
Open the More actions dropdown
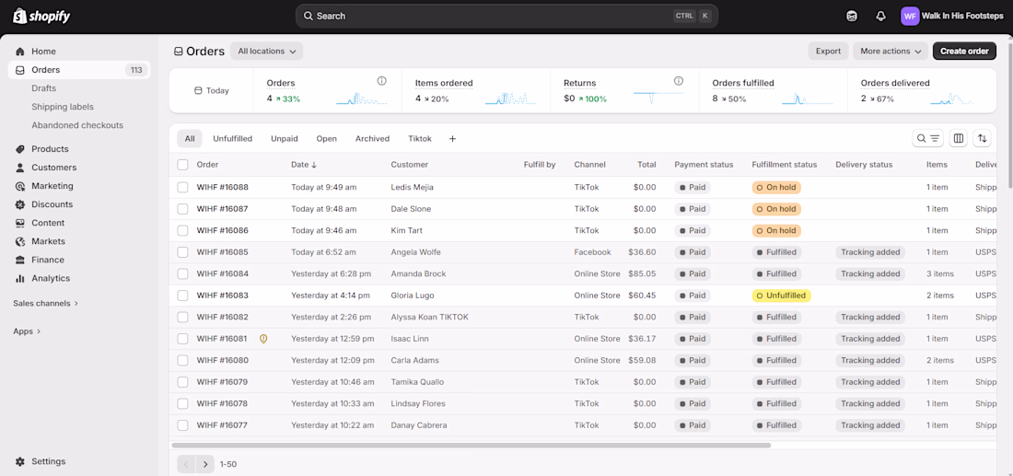pyautogui.click(x=891, y=51)
